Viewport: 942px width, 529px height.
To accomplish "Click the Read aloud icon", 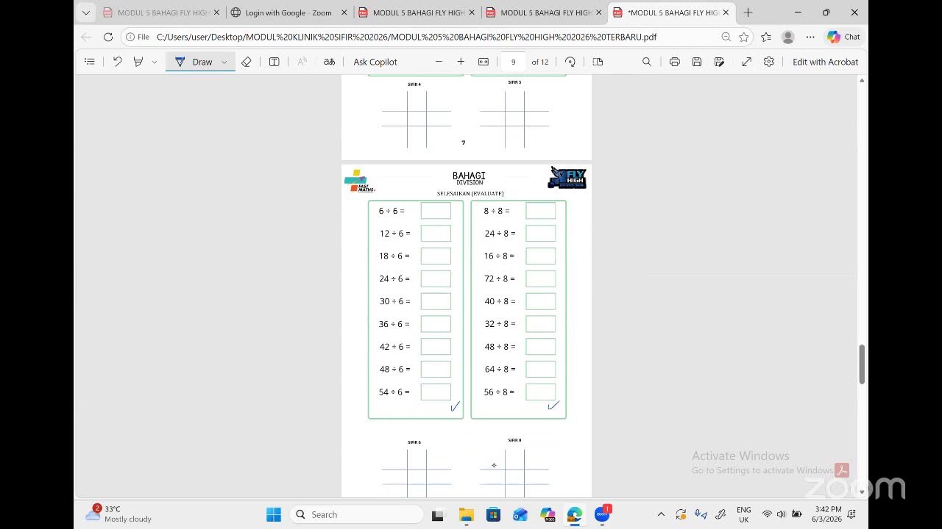I will point(302,62).
